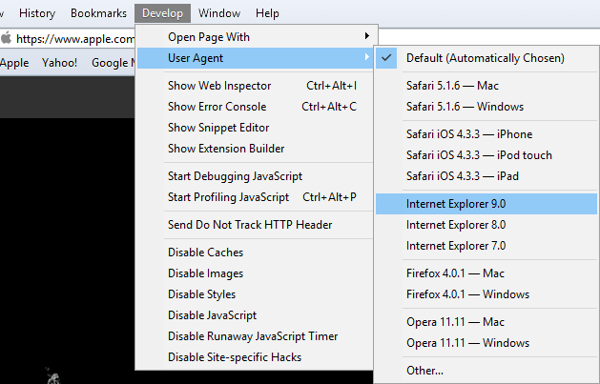Select the checked Default user agent option
Viewport: 600px width, 384px height.
(x=485, y=58)
